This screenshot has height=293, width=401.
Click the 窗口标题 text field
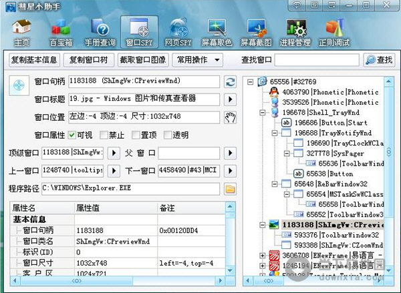point(144,99)
